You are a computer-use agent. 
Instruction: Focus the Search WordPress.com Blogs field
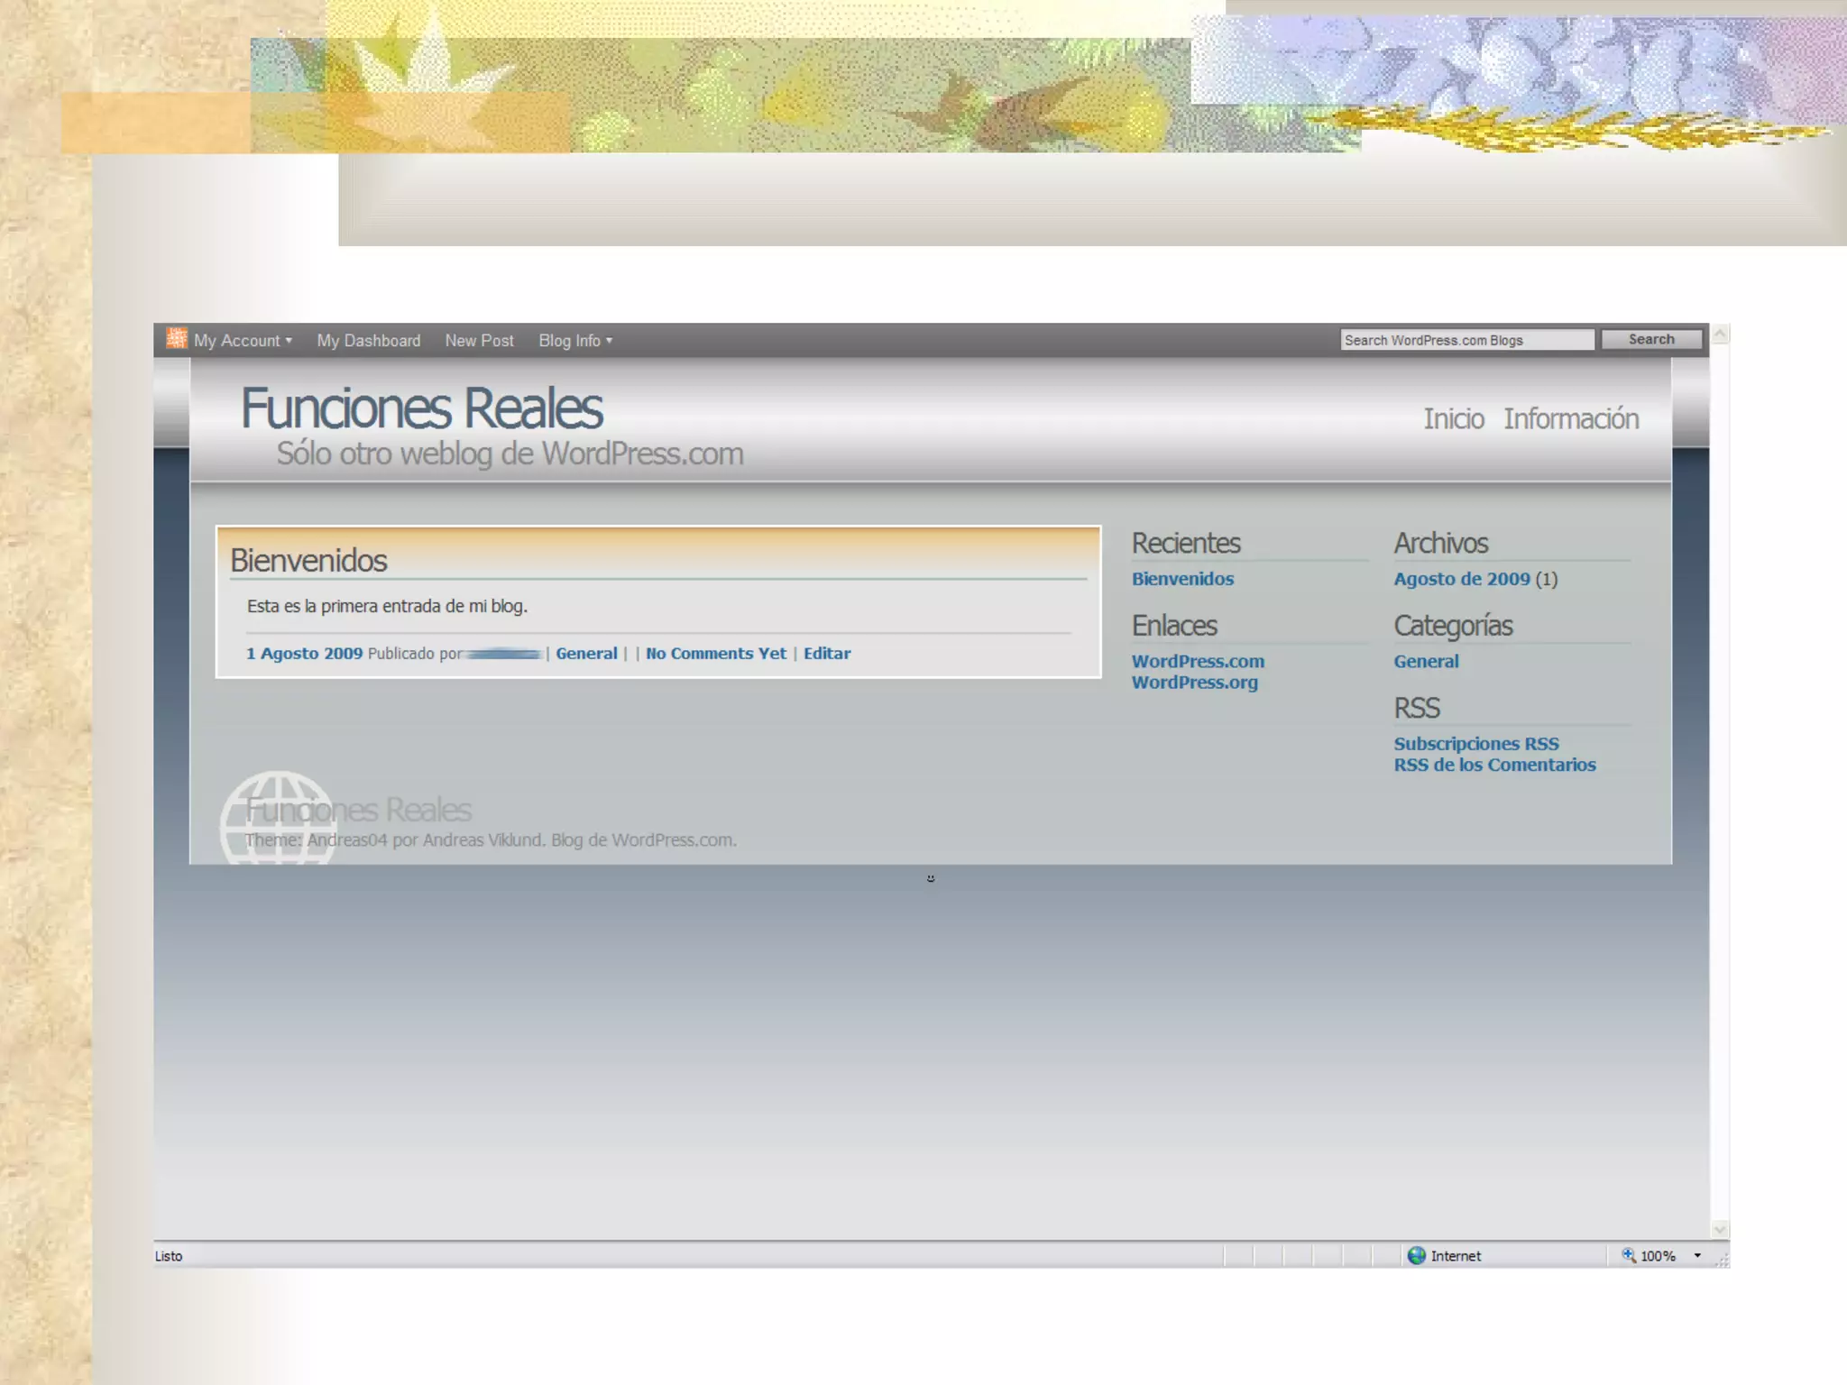[x=1466, y=340]
